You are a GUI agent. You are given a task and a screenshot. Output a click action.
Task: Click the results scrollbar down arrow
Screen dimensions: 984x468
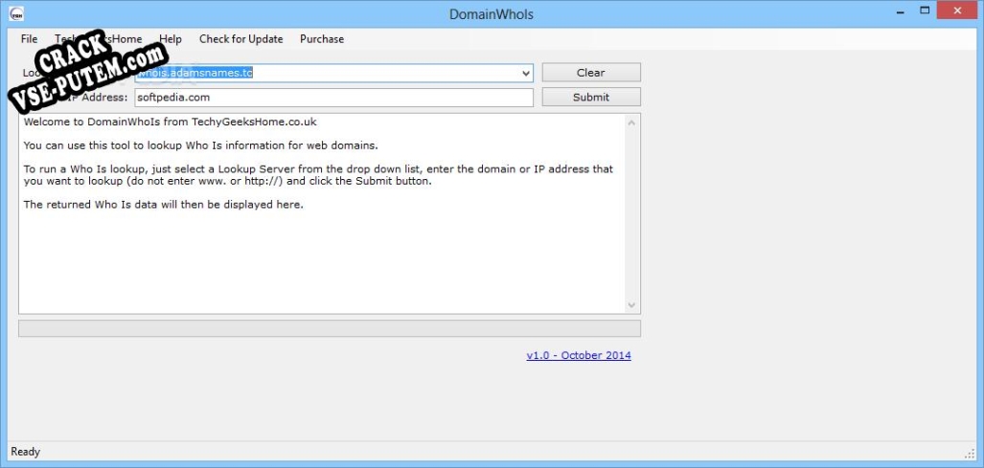tap(631, 304)
